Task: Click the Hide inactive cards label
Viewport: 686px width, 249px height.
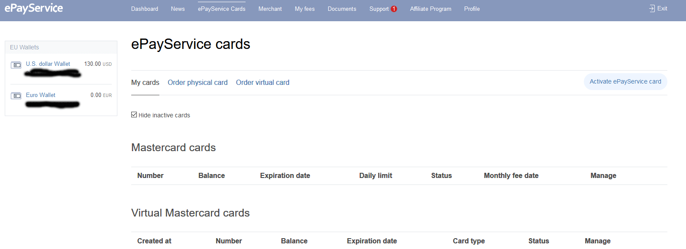Action: coord(164,115)
